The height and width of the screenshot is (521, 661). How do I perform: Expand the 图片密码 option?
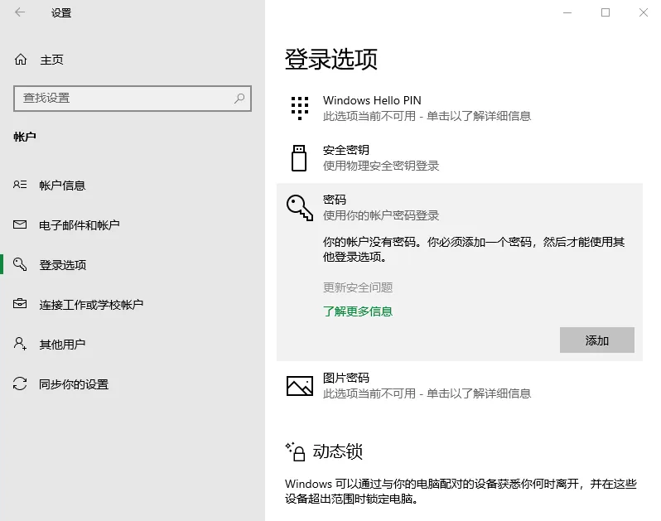coord(346,378)
